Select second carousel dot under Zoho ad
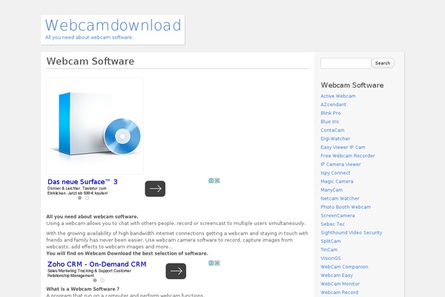The width and height of the screenshot is (445, 297). point(102,280)
